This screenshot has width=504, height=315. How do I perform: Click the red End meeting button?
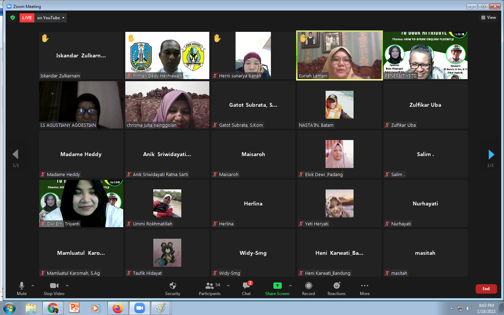[x=486, y=289]
